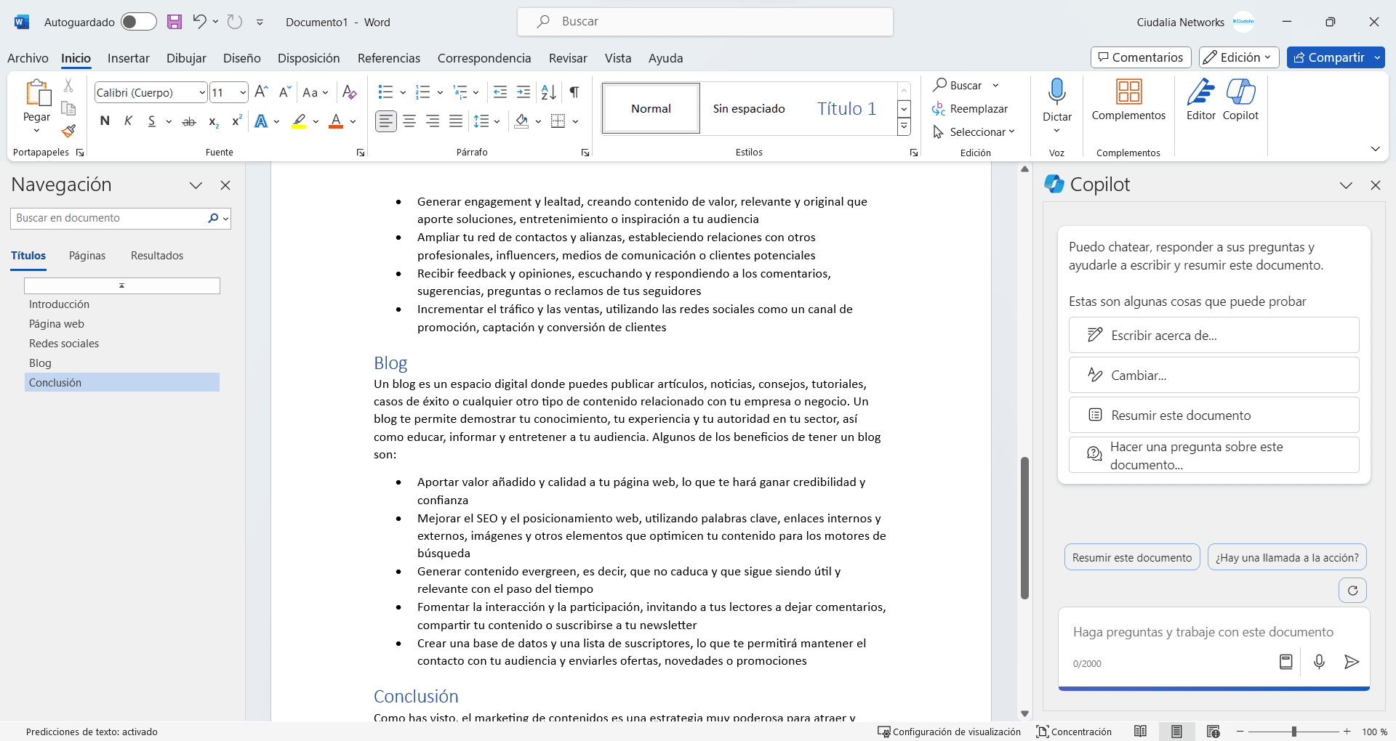Screen dimensions: 1396x741
Task: Click the clear formatting icon
Action: [349, 92]
